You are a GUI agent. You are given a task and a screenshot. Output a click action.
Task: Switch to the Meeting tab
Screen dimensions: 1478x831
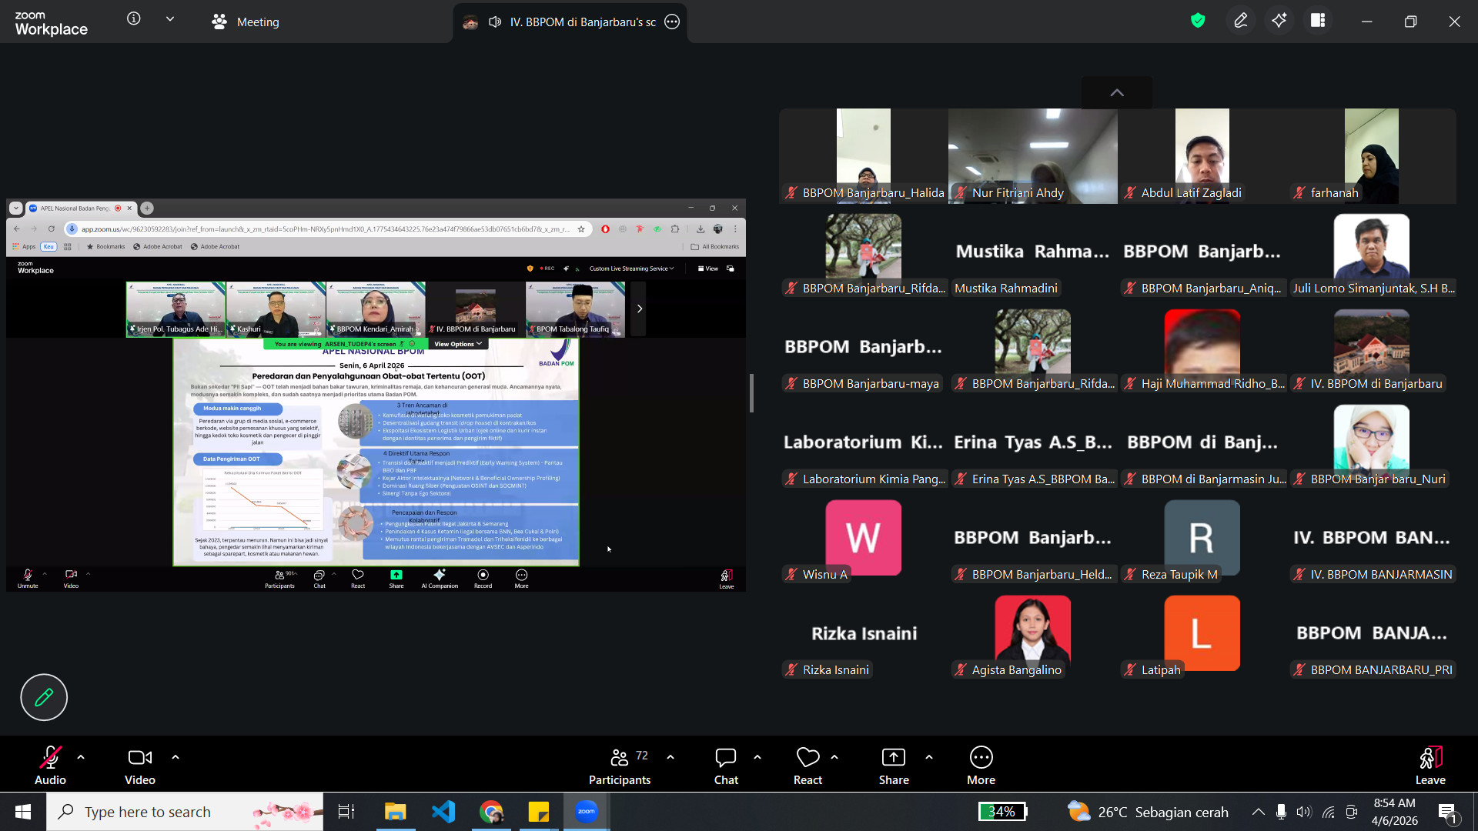(x=245, y=22)
